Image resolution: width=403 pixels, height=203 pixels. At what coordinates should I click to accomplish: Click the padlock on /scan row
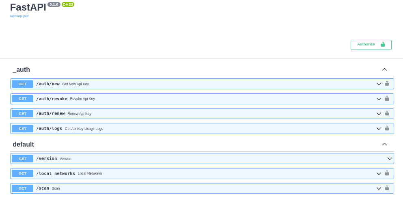pyautogui.click(x=387, y=188)
